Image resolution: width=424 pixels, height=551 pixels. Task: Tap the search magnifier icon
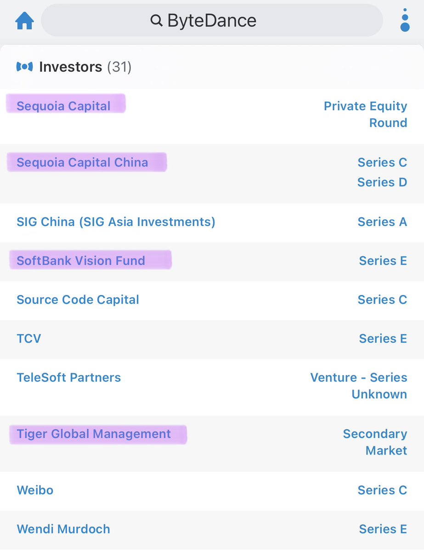coord(156,21)
